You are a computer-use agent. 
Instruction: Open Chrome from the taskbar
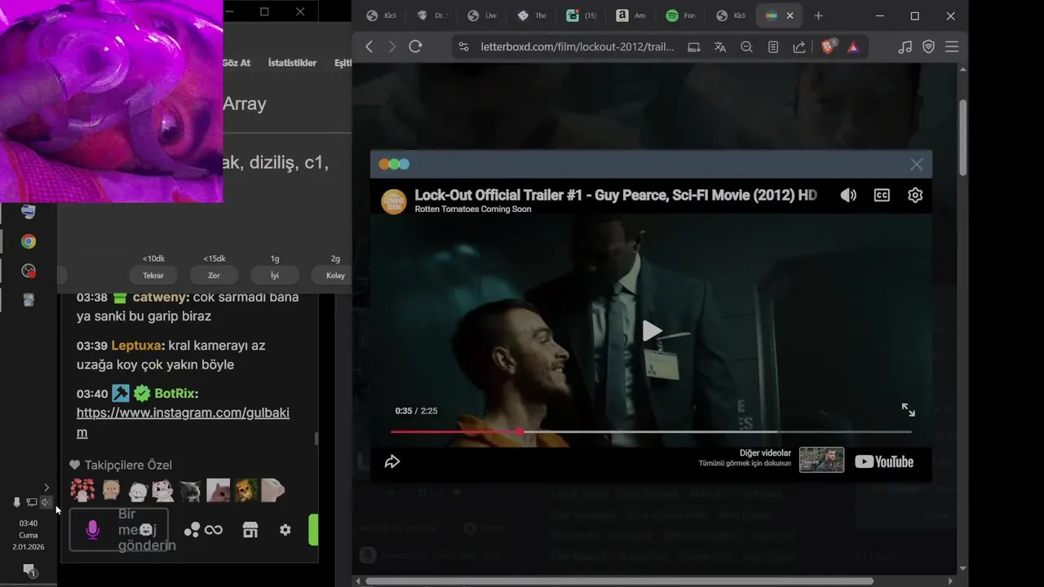[x=29, y=241]
